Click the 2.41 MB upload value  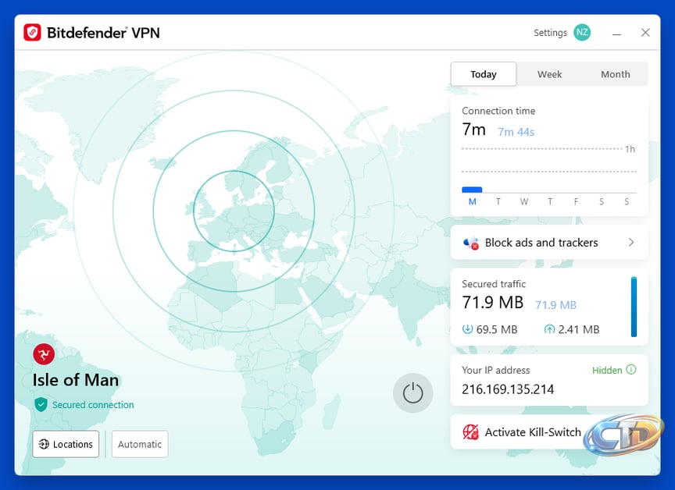[579, 330]
